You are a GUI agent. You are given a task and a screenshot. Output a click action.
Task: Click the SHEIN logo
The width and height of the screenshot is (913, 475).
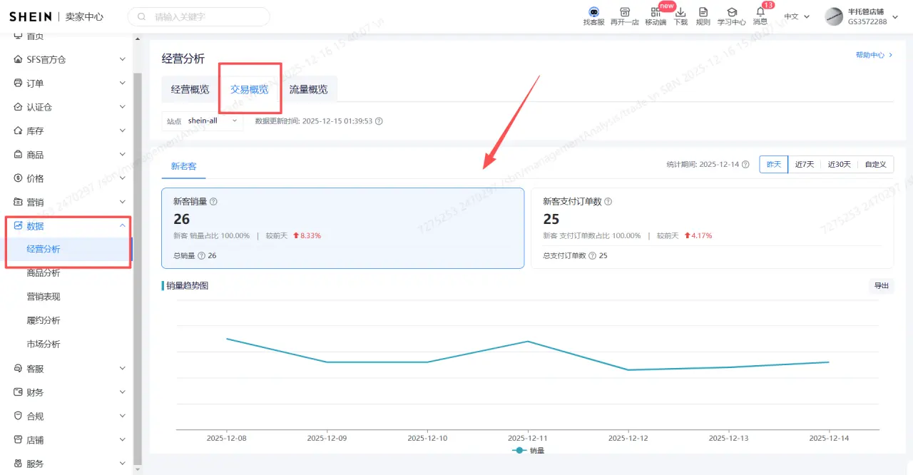pos(29,16)
